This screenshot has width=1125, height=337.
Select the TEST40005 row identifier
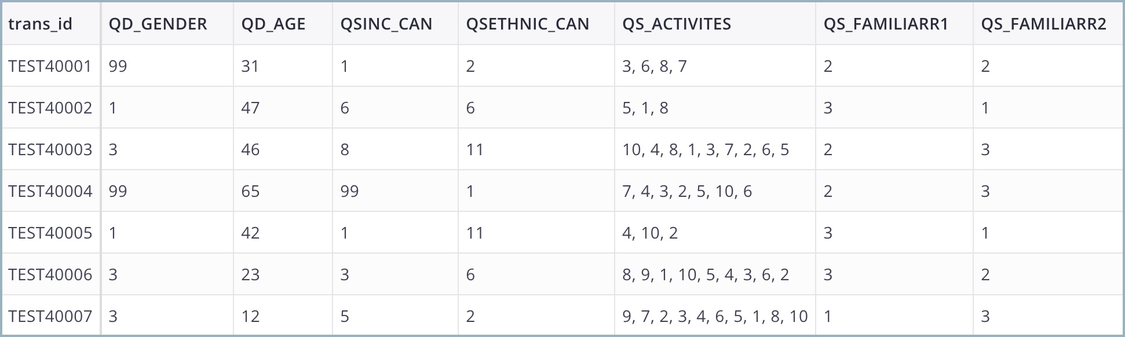[51, 233]
